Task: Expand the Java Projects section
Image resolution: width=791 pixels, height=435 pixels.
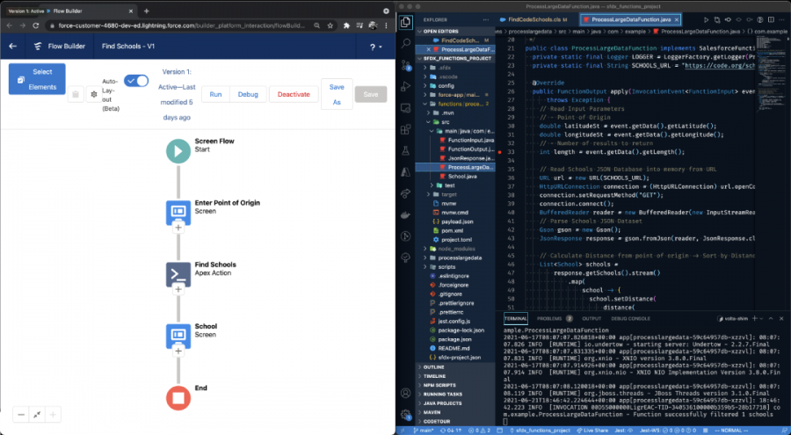Action: click(x=455, y=403)
